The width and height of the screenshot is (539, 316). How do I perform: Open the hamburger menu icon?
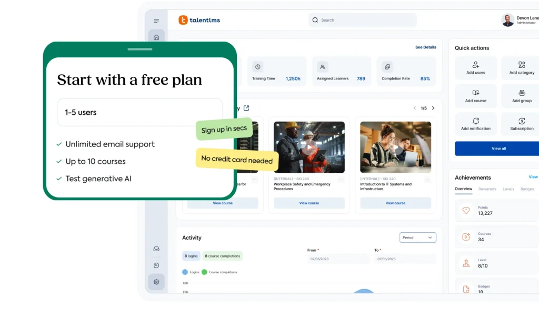(156, 21)
